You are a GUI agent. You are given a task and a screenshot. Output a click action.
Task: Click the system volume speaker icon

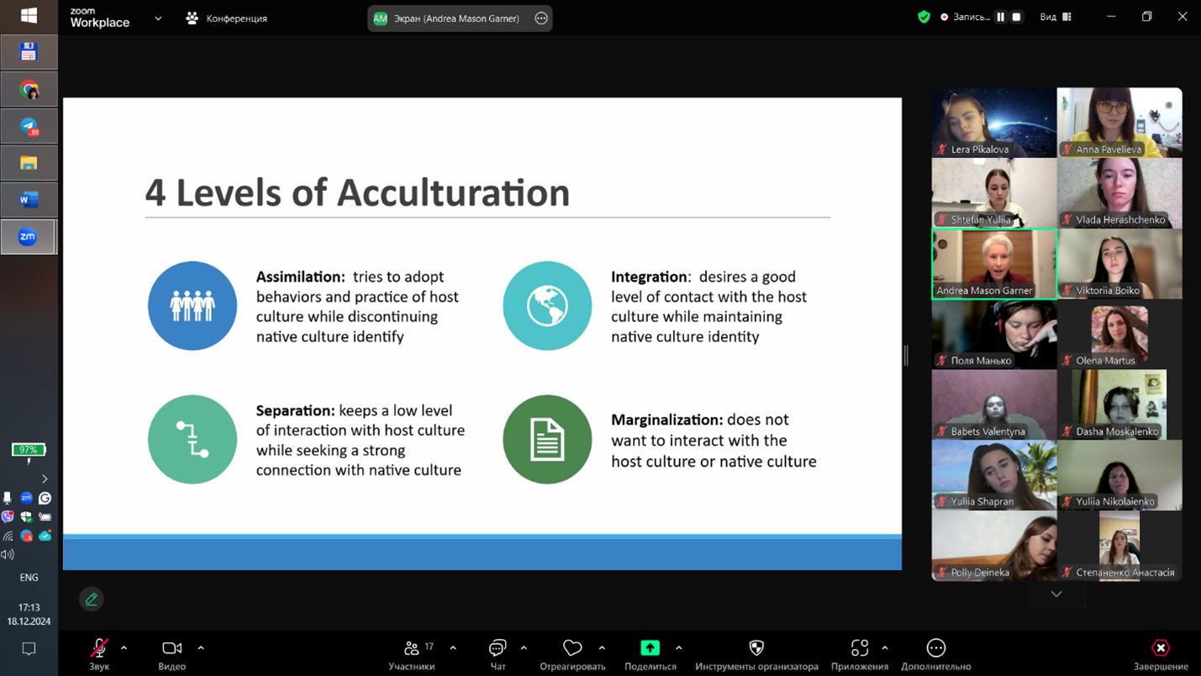click(8, 555)
